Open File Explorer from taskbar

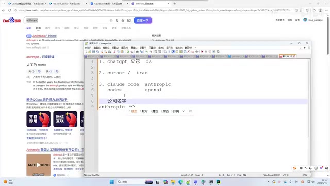tap(173, 182)
